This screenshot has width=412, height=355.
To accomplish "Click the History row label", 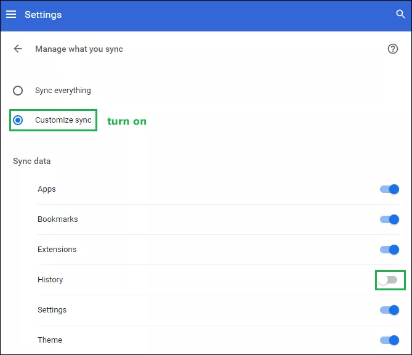I will 50,280.
